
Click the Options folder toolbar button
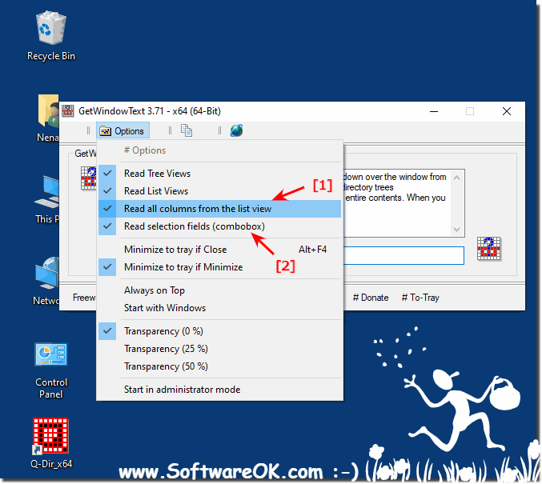[122, 131]
